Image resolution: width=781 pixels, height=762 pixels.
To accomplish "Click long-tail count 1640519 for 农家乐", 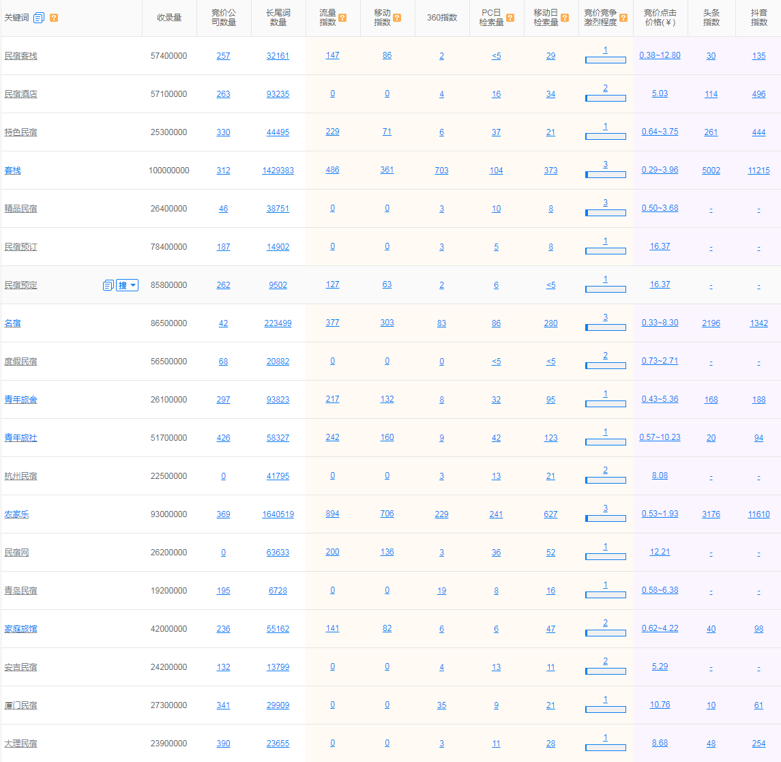I will click(278, 514).
